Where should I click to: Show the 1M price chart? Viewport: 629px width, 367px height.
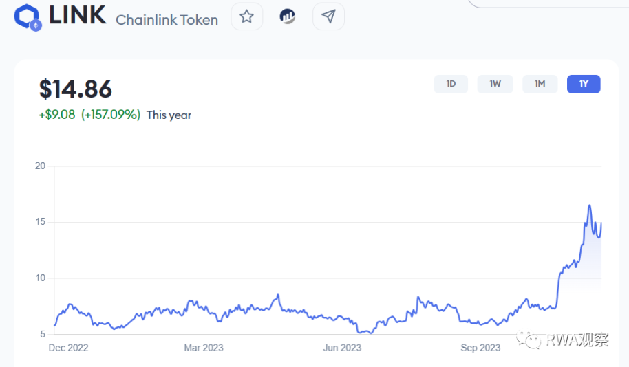[x=540, y=84]
